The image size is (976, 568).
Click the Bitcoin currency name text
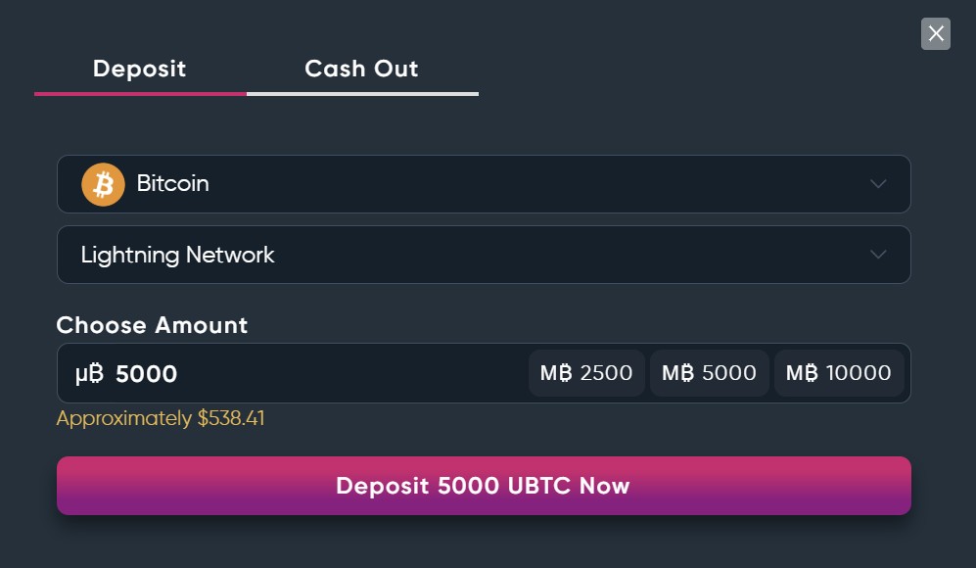click(172, 184)
